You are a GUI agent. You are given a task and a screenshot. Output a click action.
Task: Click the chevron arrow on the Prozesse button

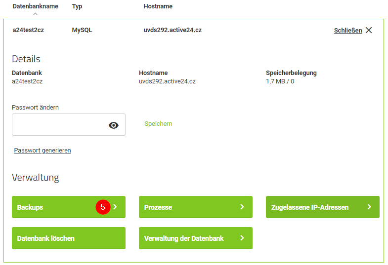(242, 207)
